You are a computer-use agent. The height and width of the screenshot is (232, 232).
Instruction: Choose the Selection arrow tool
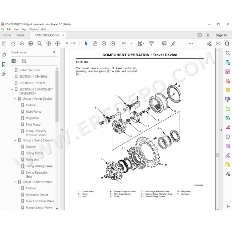[86, 43]
